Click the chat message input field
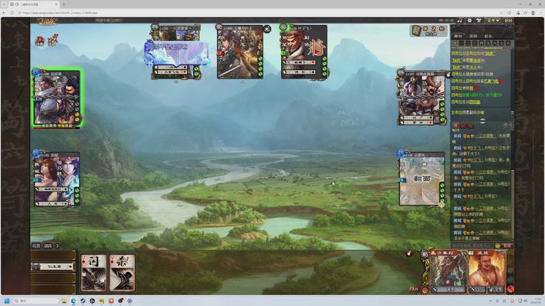Image resolution: width=545 pixels, height=306 pixels. pyautogui.click(x=472, y=245)
